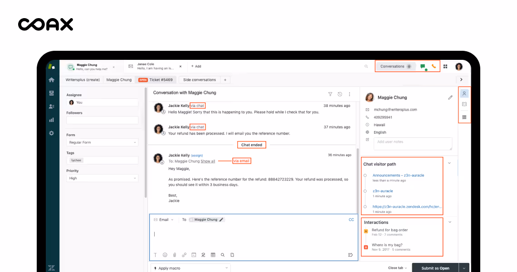Click CC link in composer
517x272 pixels.
click(351, 219)
